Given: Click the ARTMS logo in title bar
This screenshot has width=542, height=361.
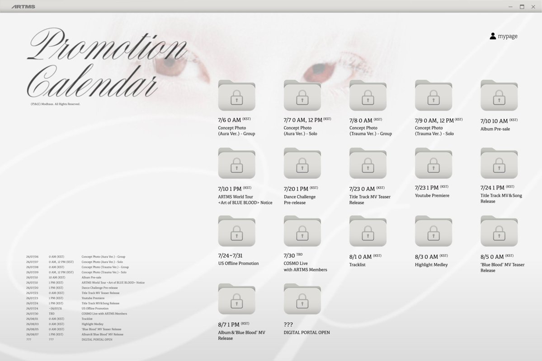Looking at the screenshot, I should point(23,7).
